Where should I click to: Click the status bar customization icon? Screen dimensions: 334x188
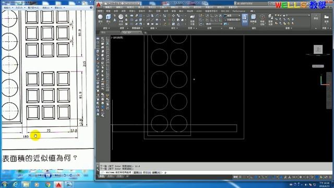pos(330,177)
